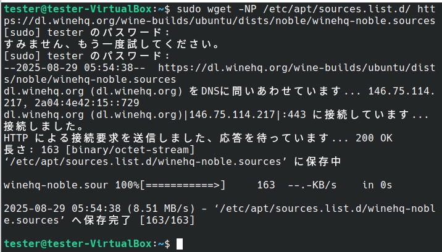Click the block cursor at the final prompt
This screenshot has height=252, width=442.
point(179,244)
